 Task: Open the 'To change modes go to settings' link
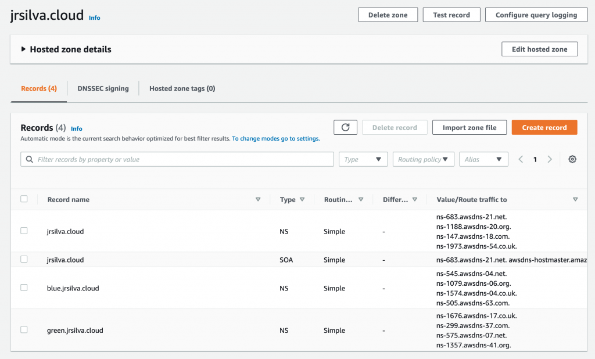point(275,139)
